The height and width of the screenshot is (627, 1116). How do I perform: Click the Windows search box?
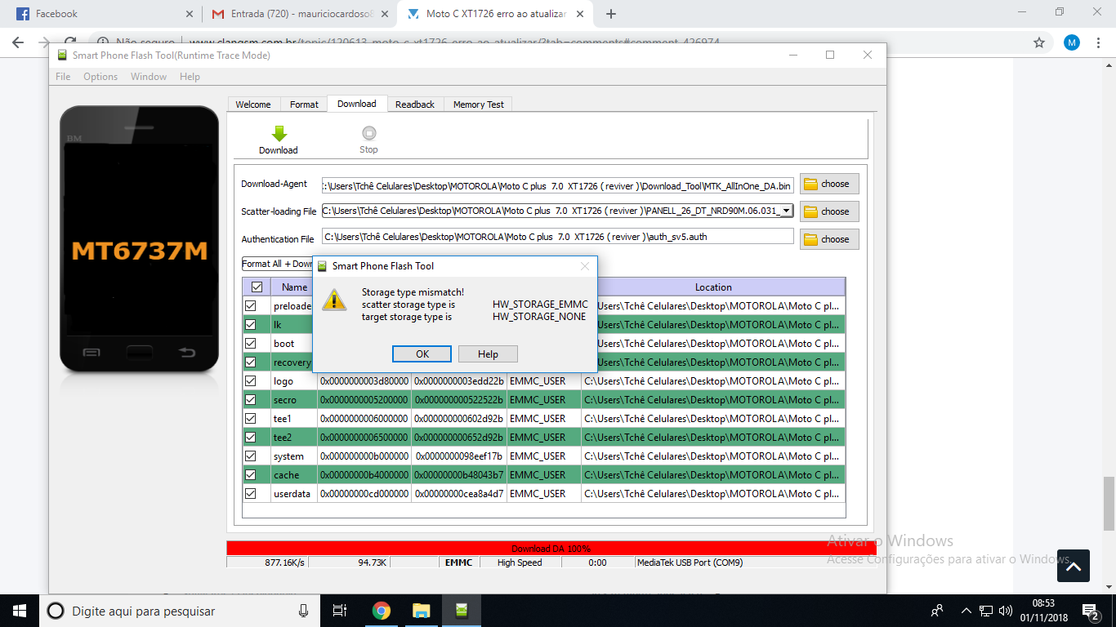[178, 611]
